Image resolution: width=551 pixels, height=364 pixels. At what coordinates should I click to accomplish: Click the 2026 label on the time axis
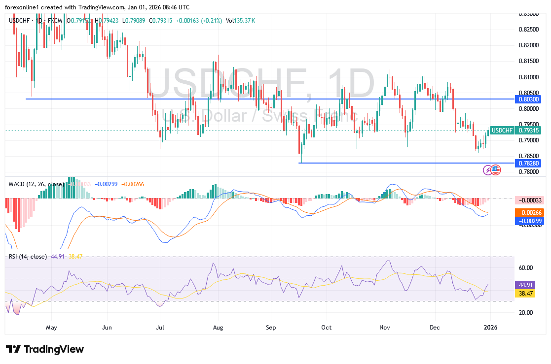click(490, 327)
